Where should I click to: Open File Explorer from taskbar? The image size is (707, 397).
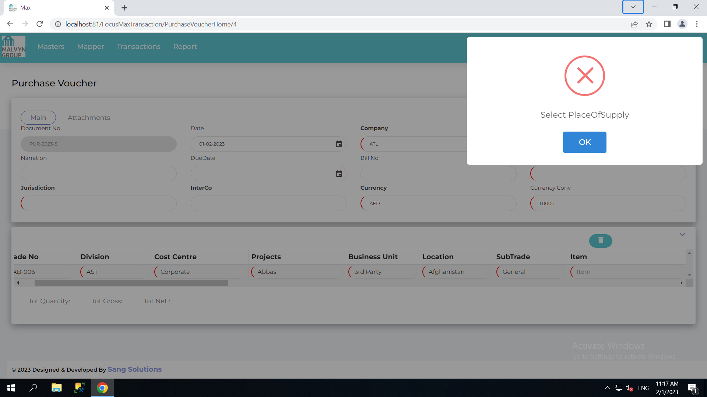click(56, 388)
